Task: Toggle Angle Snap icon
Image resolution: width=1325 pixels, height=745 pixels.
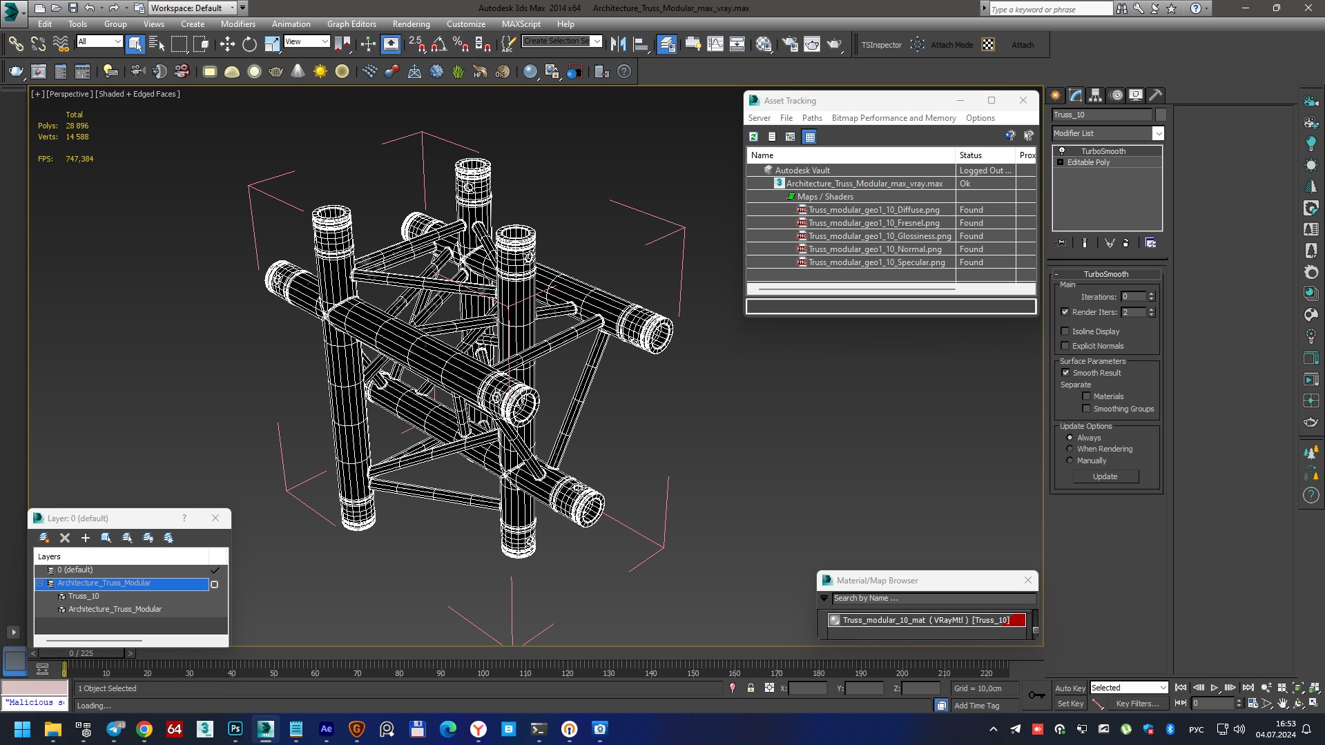Action: tap(438, 45)
